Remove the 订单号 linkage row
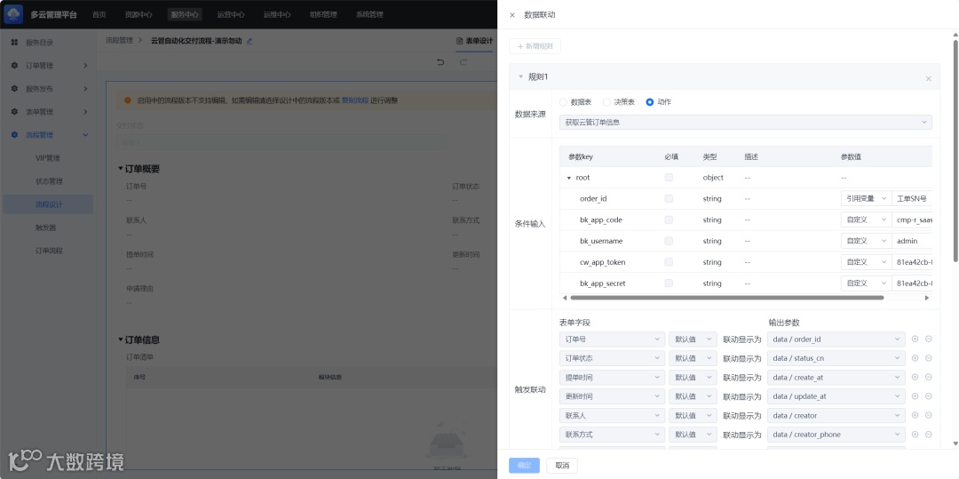959x479 pixels. 929,339
